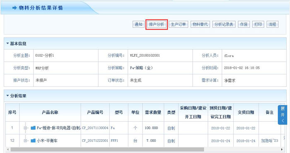Click the horizontal scrollbar's right arrow
The image size is (290, 153).
[x=282, y=149]
